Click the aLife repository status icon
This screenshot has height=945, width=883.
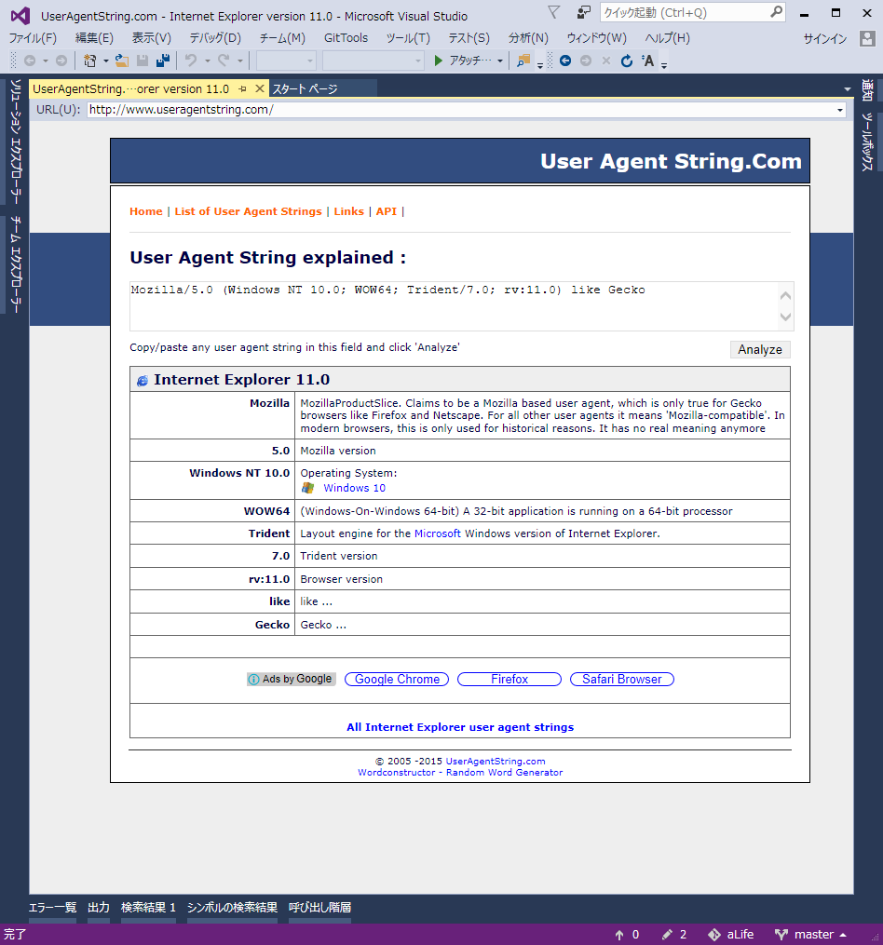[x=730, y=934]
